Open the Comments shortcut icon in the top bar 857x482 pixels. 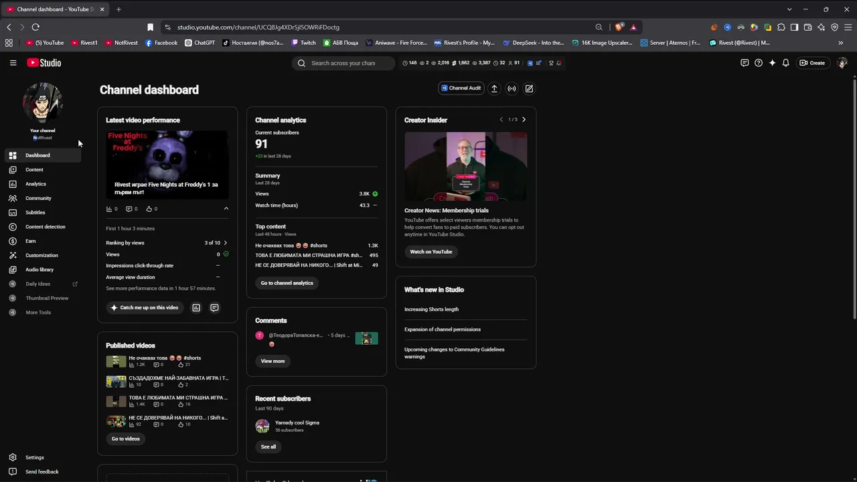click(745, 63)
